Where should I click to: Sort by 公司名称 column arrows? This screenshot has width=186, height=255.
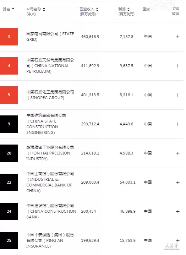[44, 9]
